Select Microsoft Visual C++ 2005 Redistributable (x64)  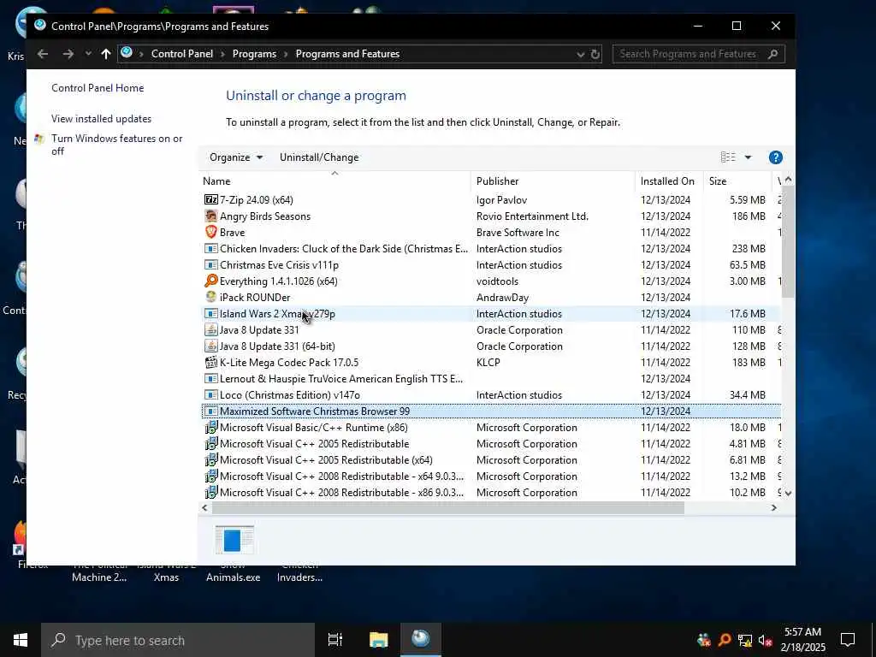pos(490,459)
